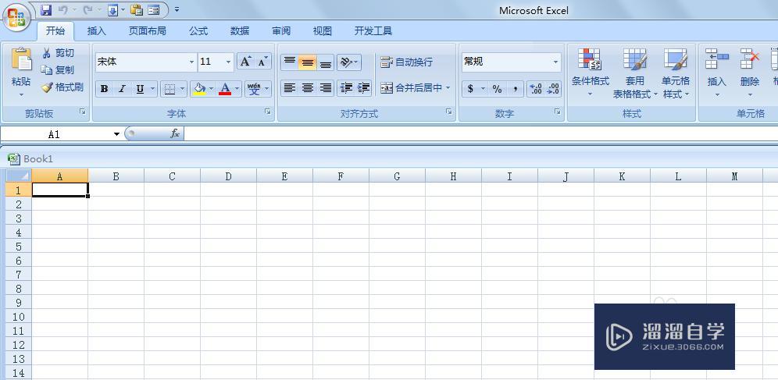The height and width of the screenshot is (380, 778).
Task: Click the A1 name box
Action: [x=55, y=134]
